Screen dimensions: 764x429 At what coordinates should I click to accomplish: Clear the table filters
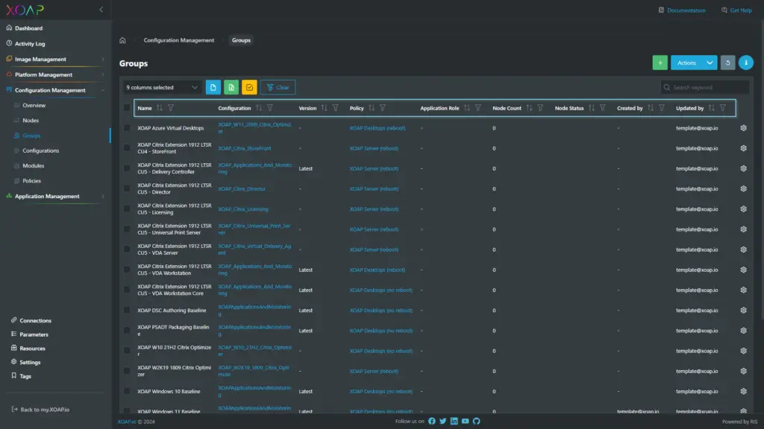coord(278,88)
